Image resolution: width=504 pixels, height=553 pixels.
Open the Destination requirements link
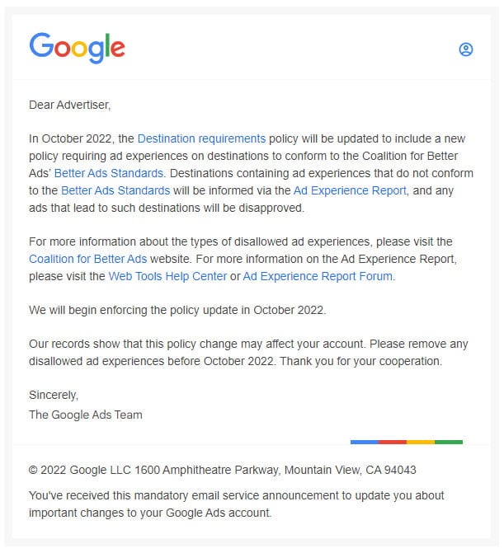(201, 138)
